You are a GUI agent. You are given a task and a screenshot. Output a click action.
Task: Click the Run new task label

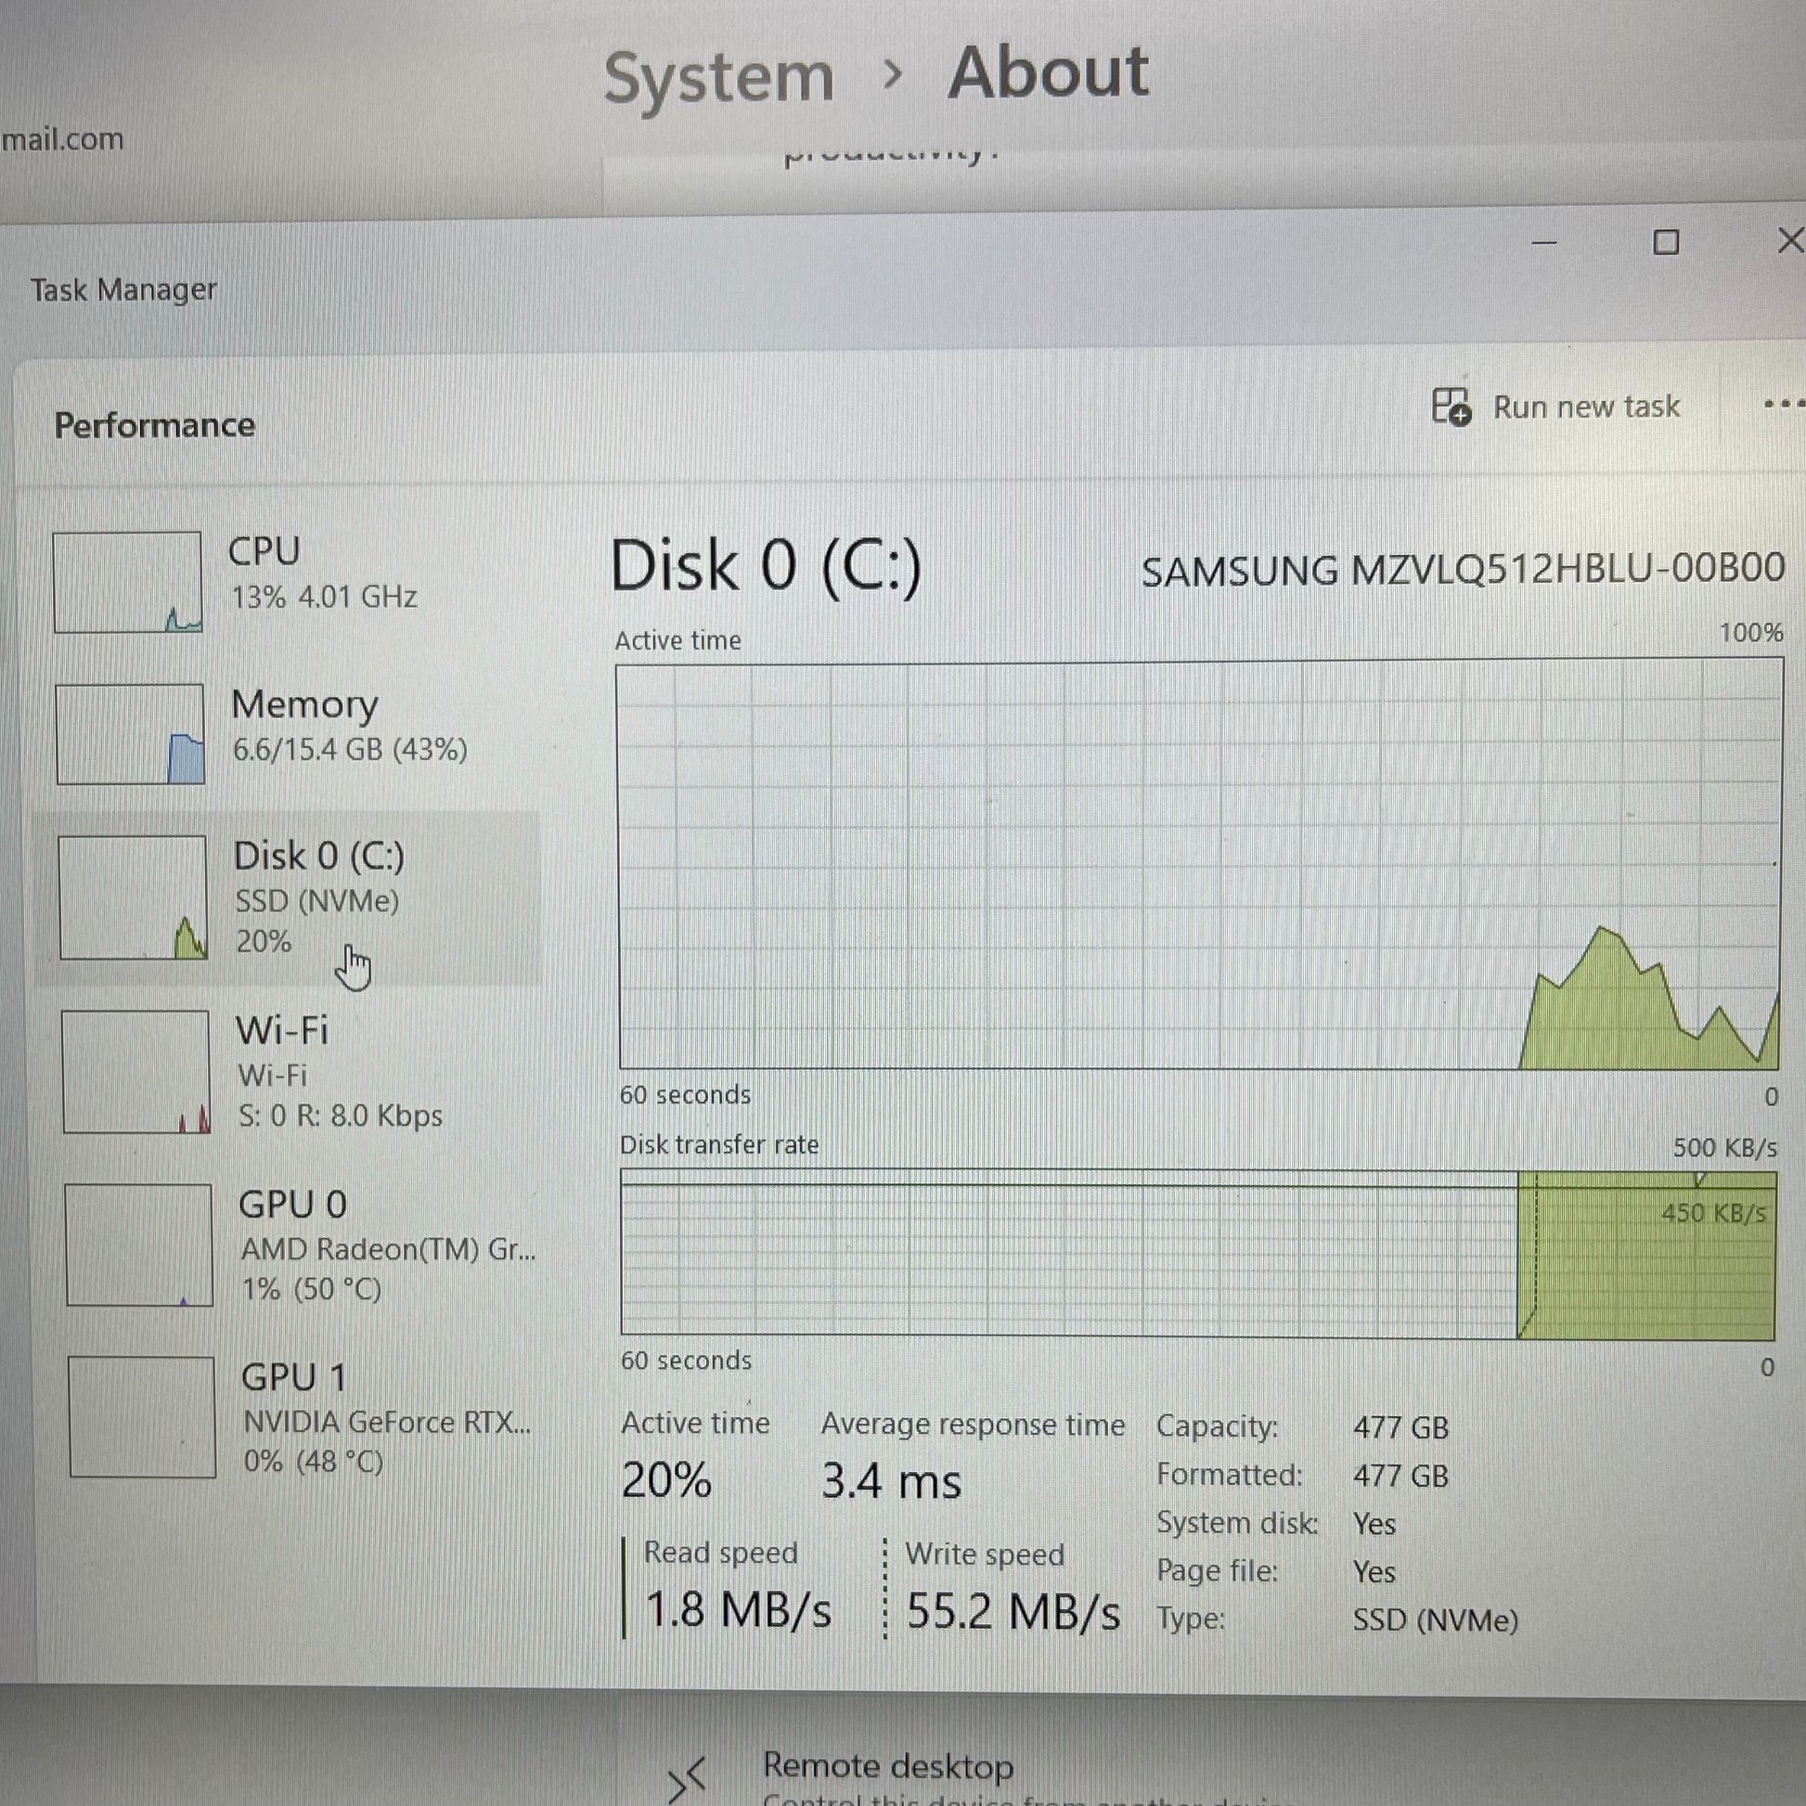[x=1585, y=407]
